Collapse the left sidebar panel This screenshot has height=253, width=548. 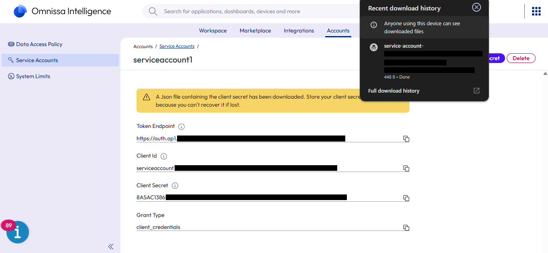pyautogui.click(x=111, y=247)
